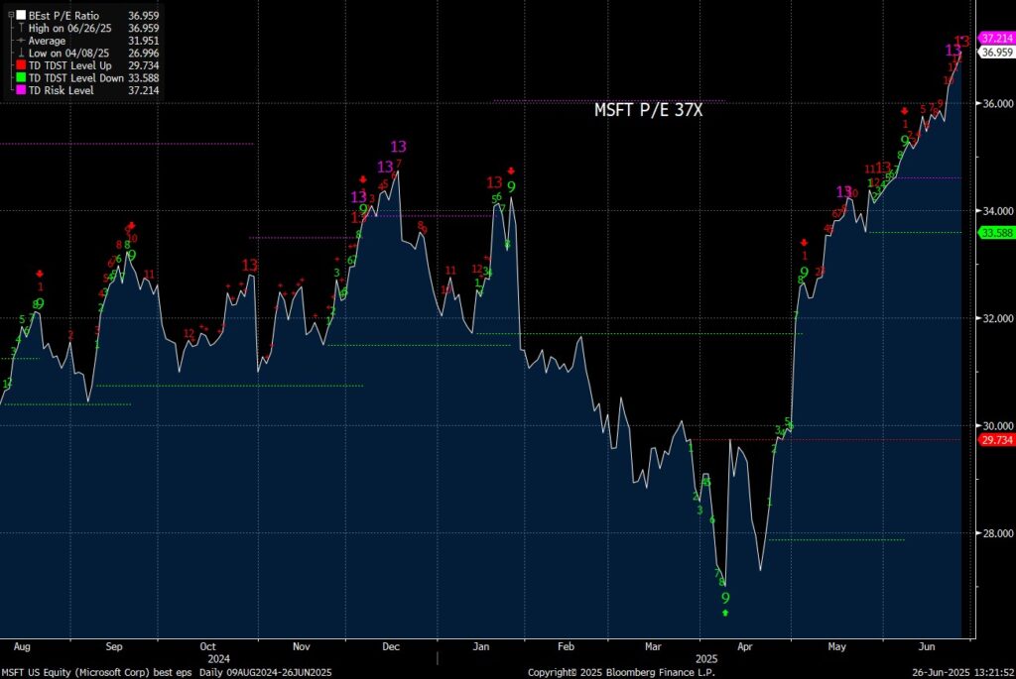Image resolution: width=1016 pixels, height=679 pixels.
Task: Select the 2025 year label on date axis
Action: pos(706,659)
